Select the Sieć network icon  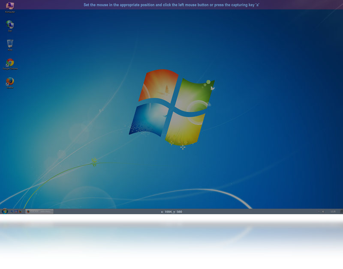tap(9, 25)
